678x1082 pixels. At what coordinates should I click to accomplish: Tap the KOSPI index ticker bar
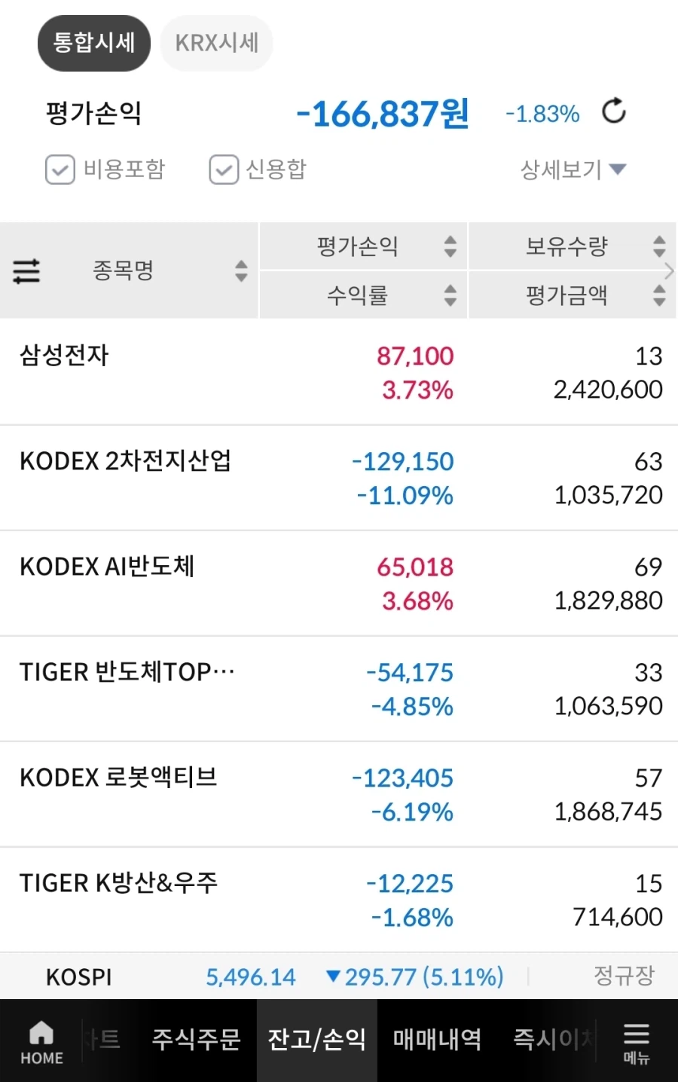click(339, 977)
